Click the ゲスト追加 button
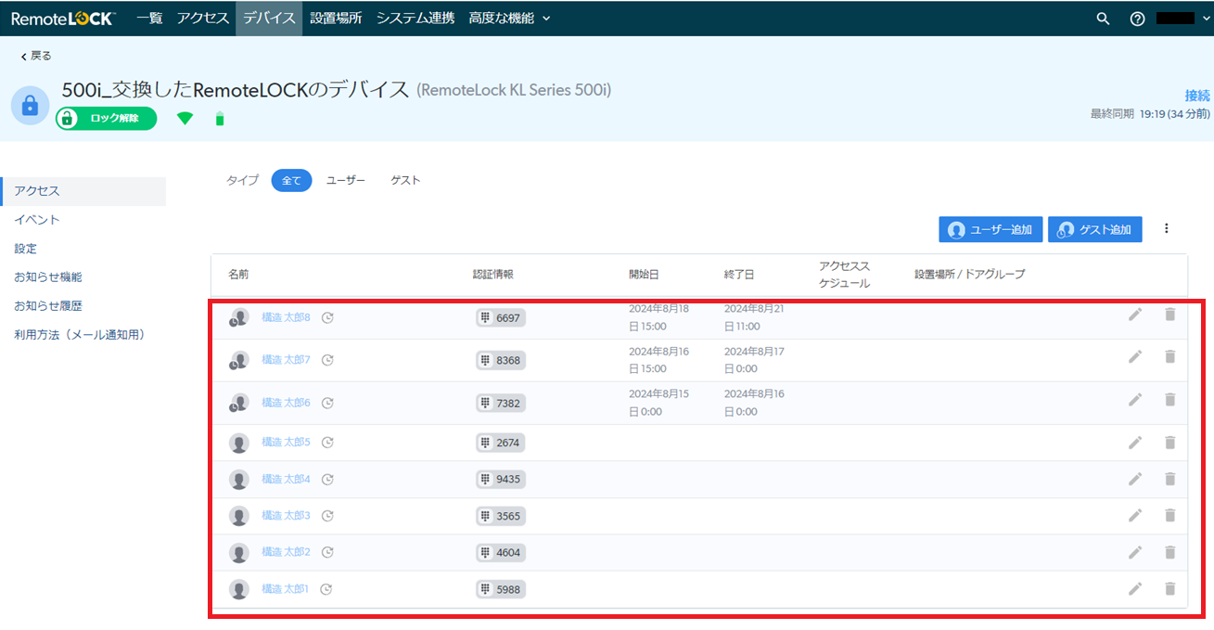This screenshot has height=630, width=1214. click(1095, 230)
